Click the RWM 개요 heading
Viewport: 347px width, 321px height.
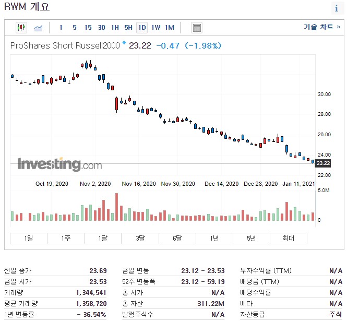pyautogui.click(x=27, y=6)
